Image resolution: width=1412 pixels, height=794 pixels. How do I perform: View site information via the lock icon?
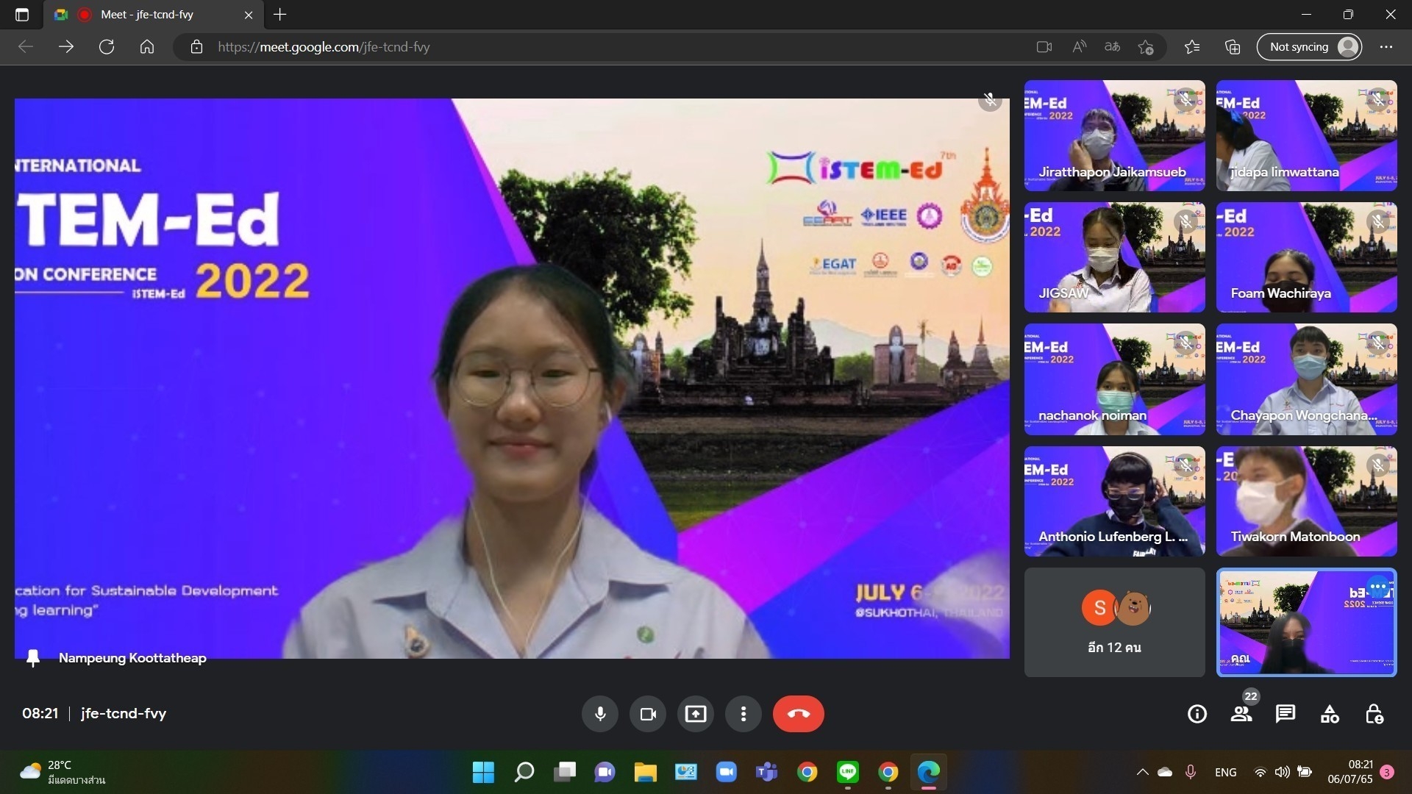click(196, 47)
